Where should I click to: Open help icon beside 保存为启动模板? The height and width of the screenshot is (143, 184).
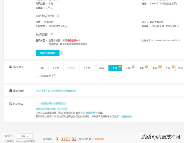62,53
